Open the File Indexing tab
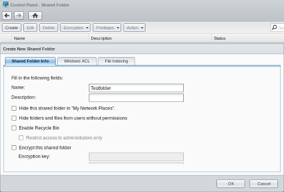The height and width of the screenshot is (192, 284). pos(116,61)
